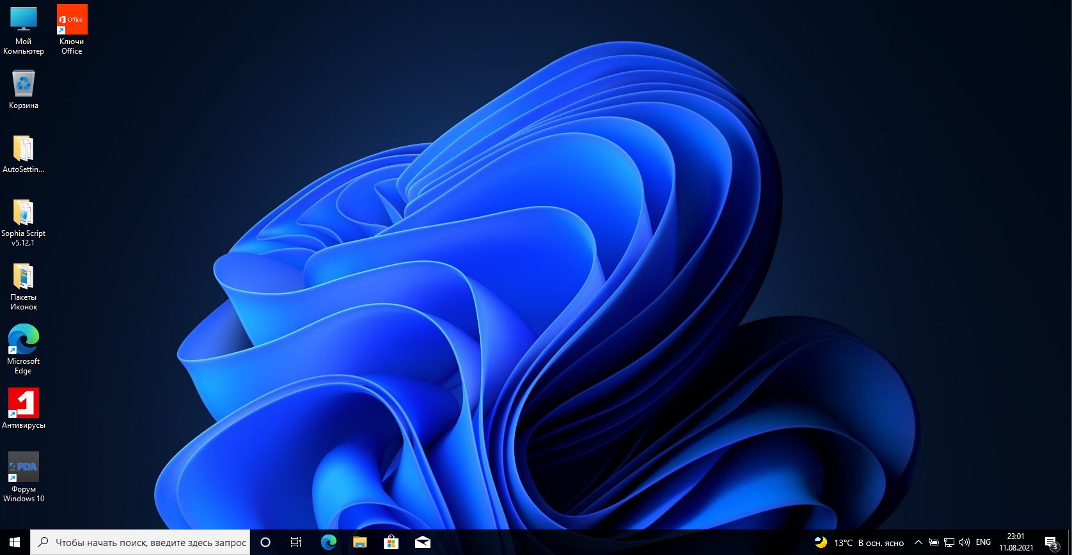Viewport: 1072px width, 555px height.
Task: Open the notification center with 3 alerts
Action: (x=1051, y=543)
